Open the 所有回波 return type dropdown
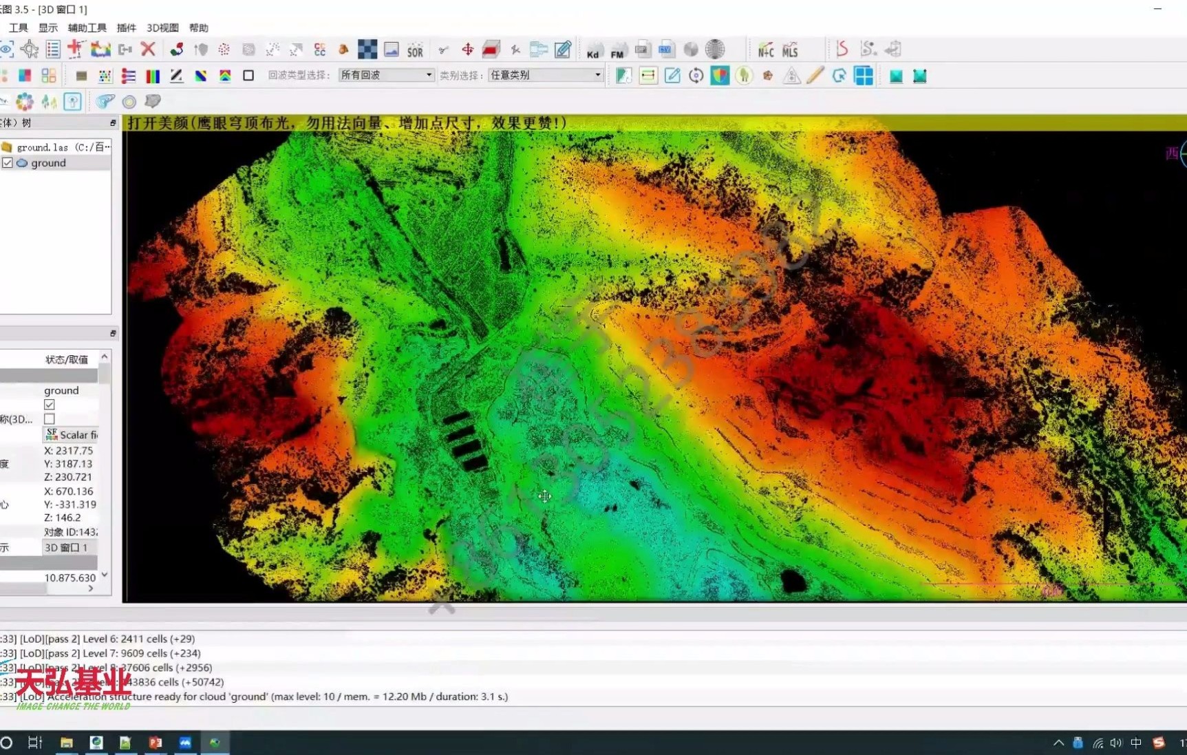 point(386,75)
